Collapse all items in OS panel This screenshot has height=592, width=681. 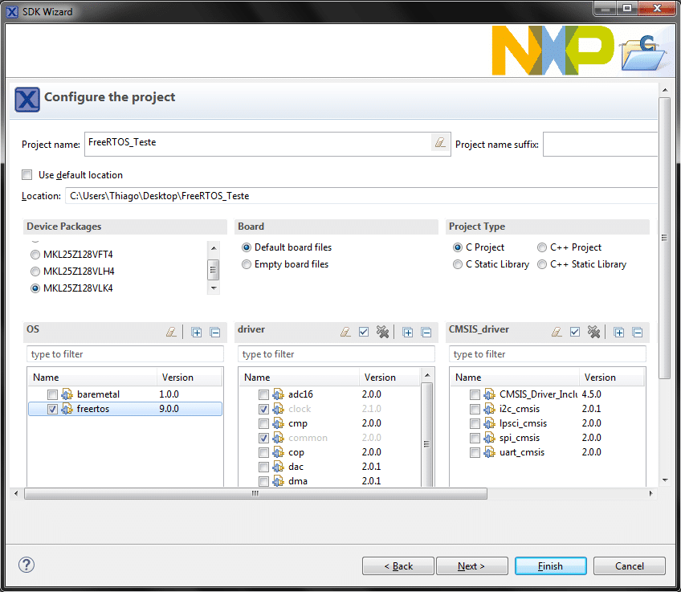click(x=215, y=333)
